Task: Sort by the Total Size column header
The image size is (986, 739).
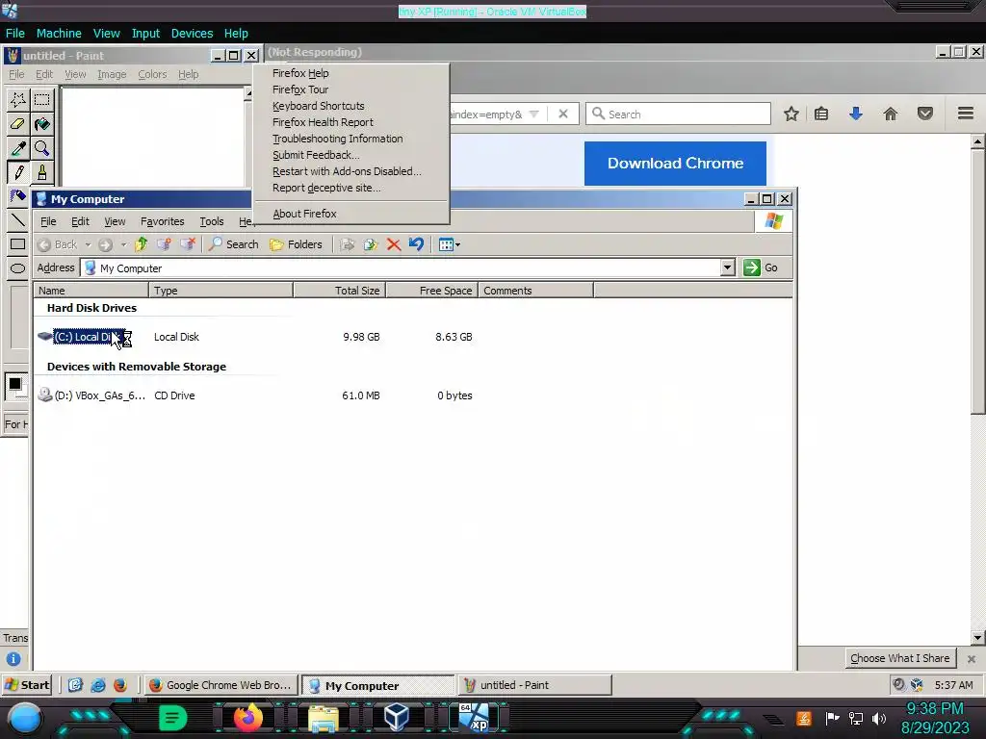Action: (340, 291)
